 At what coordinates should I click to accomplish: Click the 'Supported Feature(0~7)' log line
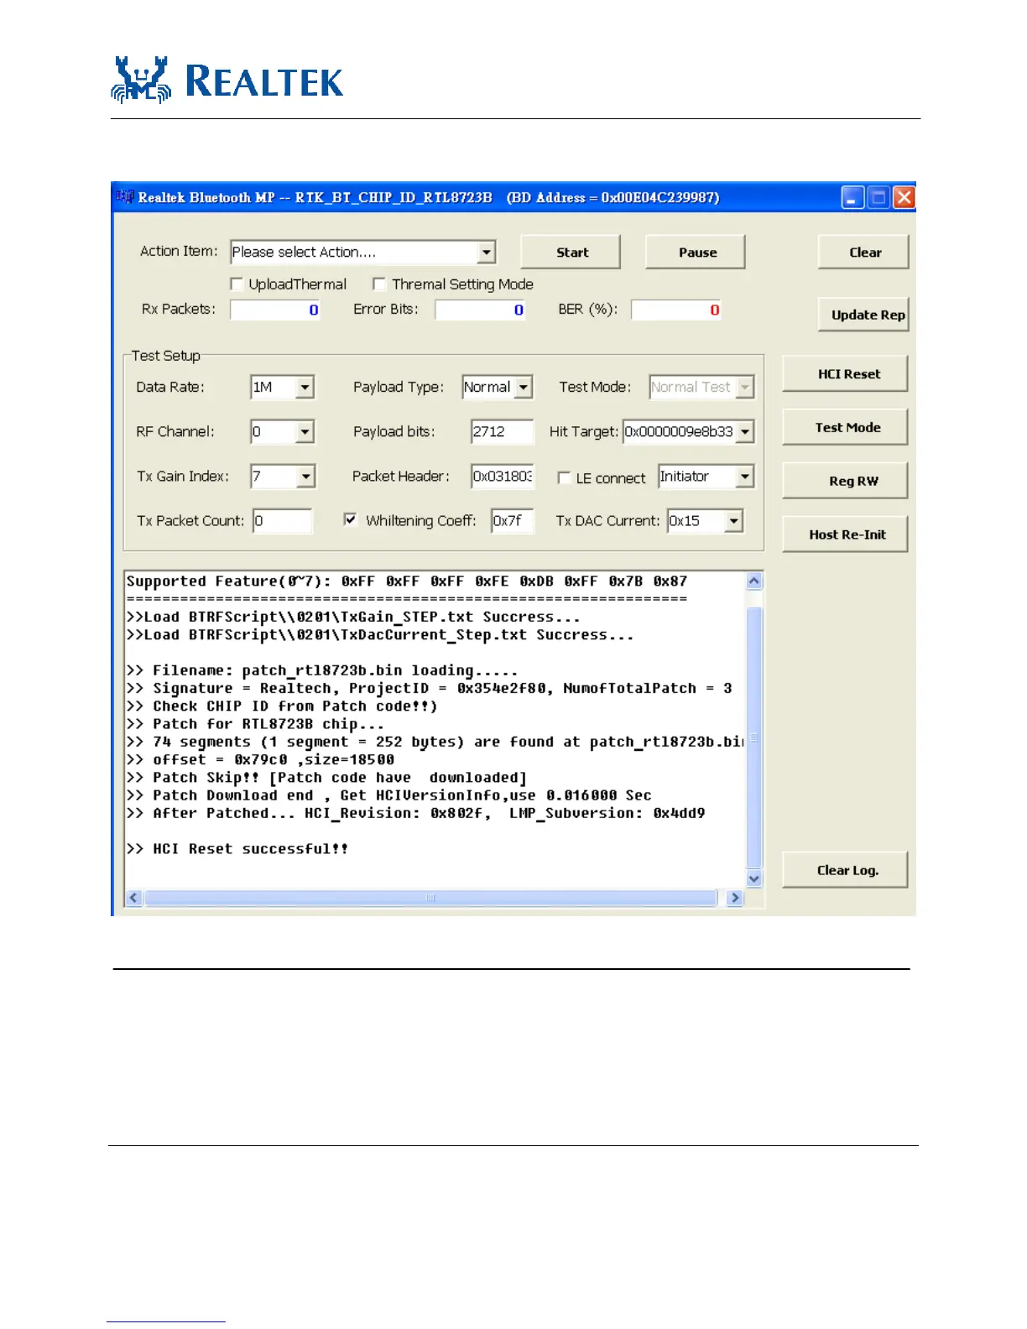(407, 581)
